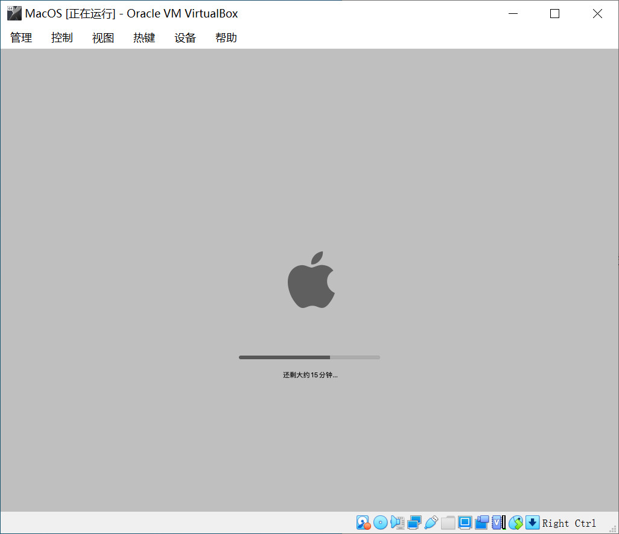This screenshot has height=534, width=619.
Task: Click the keyboard capture arrow icon
Action: 532,523
